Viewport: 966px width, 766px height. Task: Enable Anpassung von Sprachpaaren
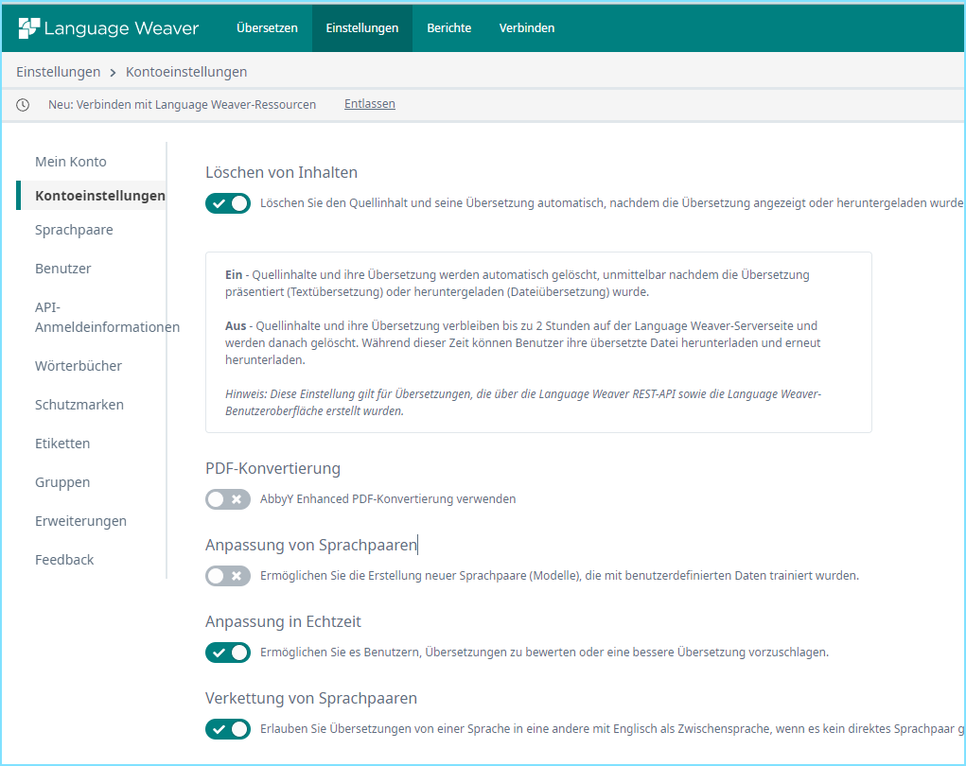point(227,575)
